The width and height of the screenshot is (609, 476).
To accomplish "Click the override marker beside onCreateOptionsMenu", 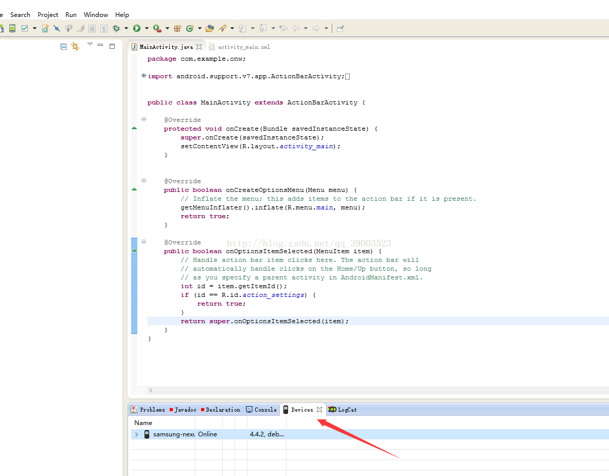I will pos(134,189).
